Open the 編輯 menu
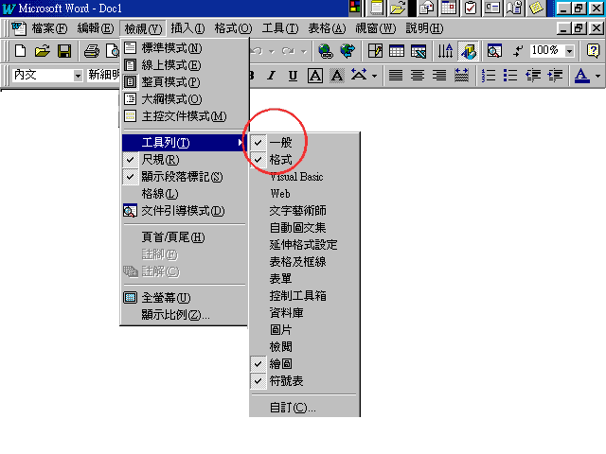The image size is (606, 454). coord(95,28)
